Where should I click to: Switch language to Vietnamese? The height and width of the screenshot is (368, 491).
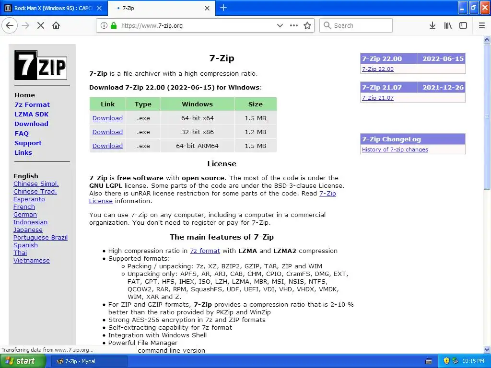click(32, 261)
